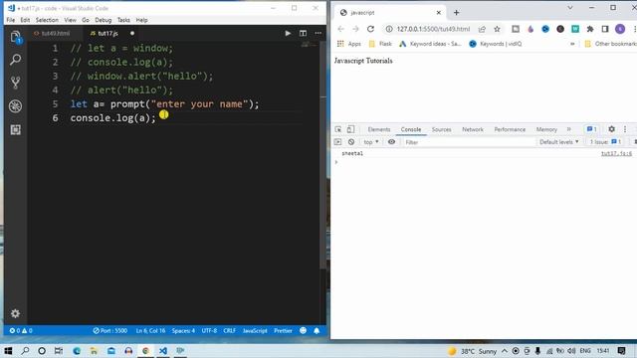Open the Extensions view in VS Code

point(16,130)
